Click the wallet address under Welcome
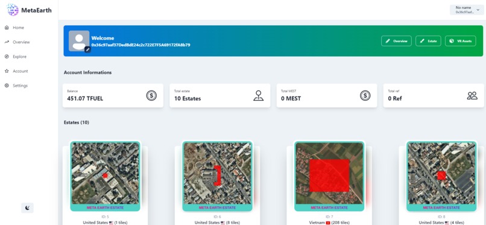Screen dimensions: 486x225 pos(140,45)
